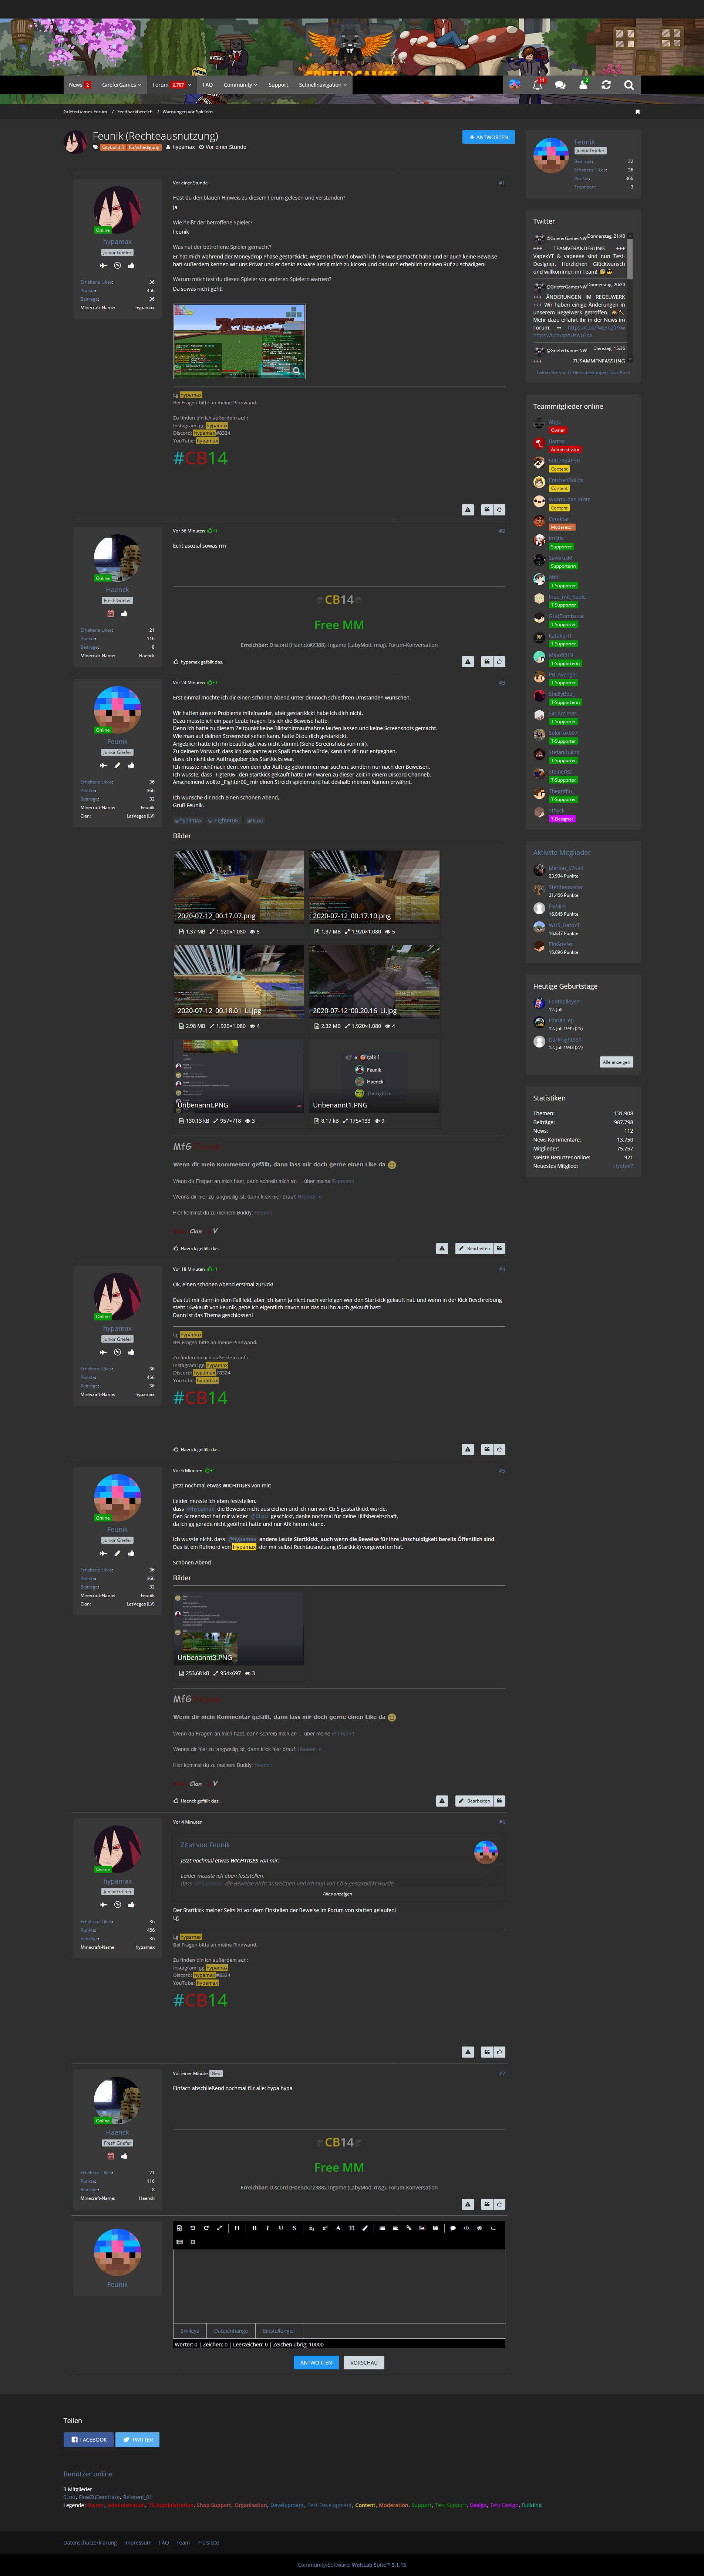Open text alignment dropdown in editor
704x2576 pixels.
(395, 2228)
